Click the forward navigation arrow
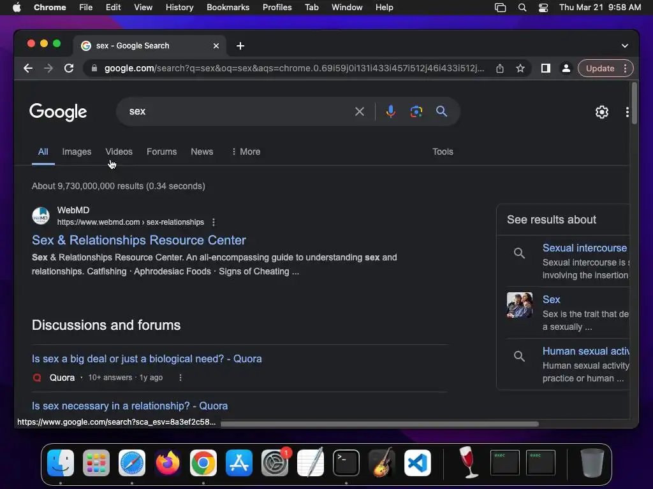Image resolution: width=653 pixels, height=489 pixels. point(48,68)
